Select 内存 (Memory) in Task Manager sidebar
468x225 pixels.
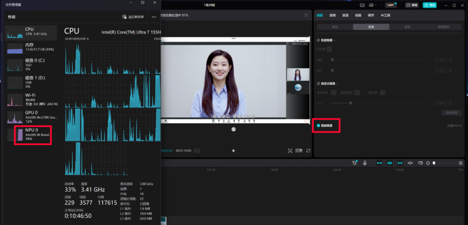[31, 48]
